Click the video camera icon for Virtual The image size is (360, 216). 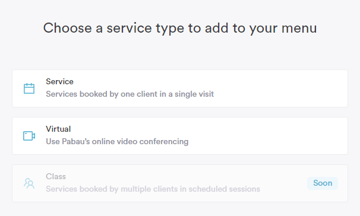[29, 136]
